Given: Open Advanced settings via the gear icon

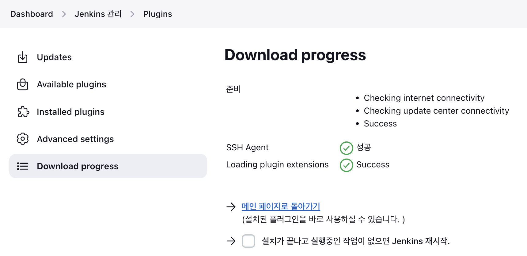Looking at the screenshot, I should point(22,139).
